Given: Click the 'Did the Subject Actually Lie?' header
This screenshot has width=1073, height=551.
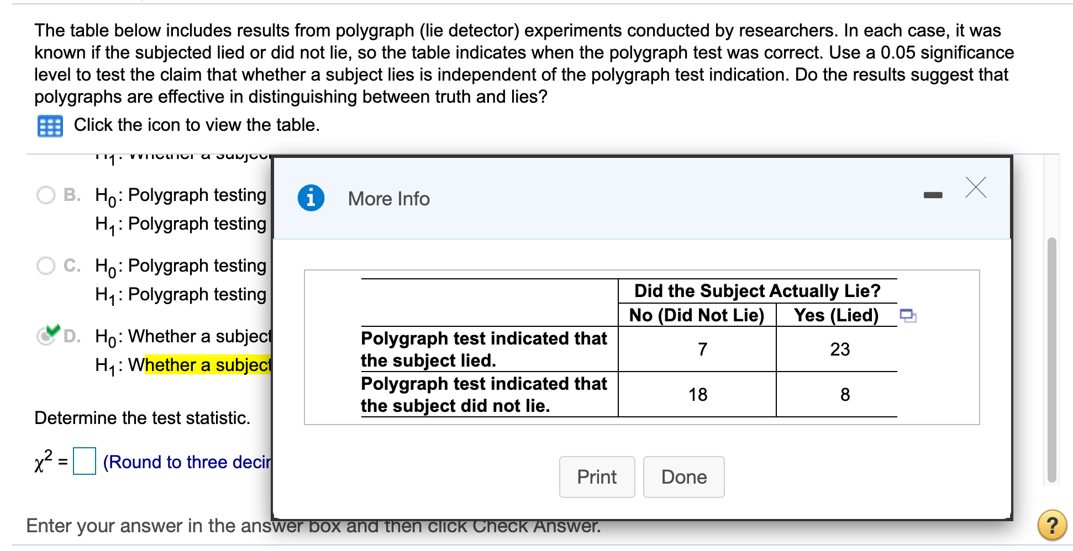Looking at the screenshot, I should tap(757, 291).
